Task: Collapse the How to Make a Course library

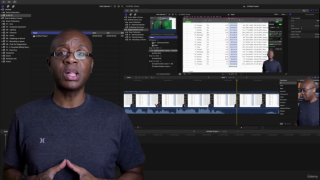Action: coord(1,18)
